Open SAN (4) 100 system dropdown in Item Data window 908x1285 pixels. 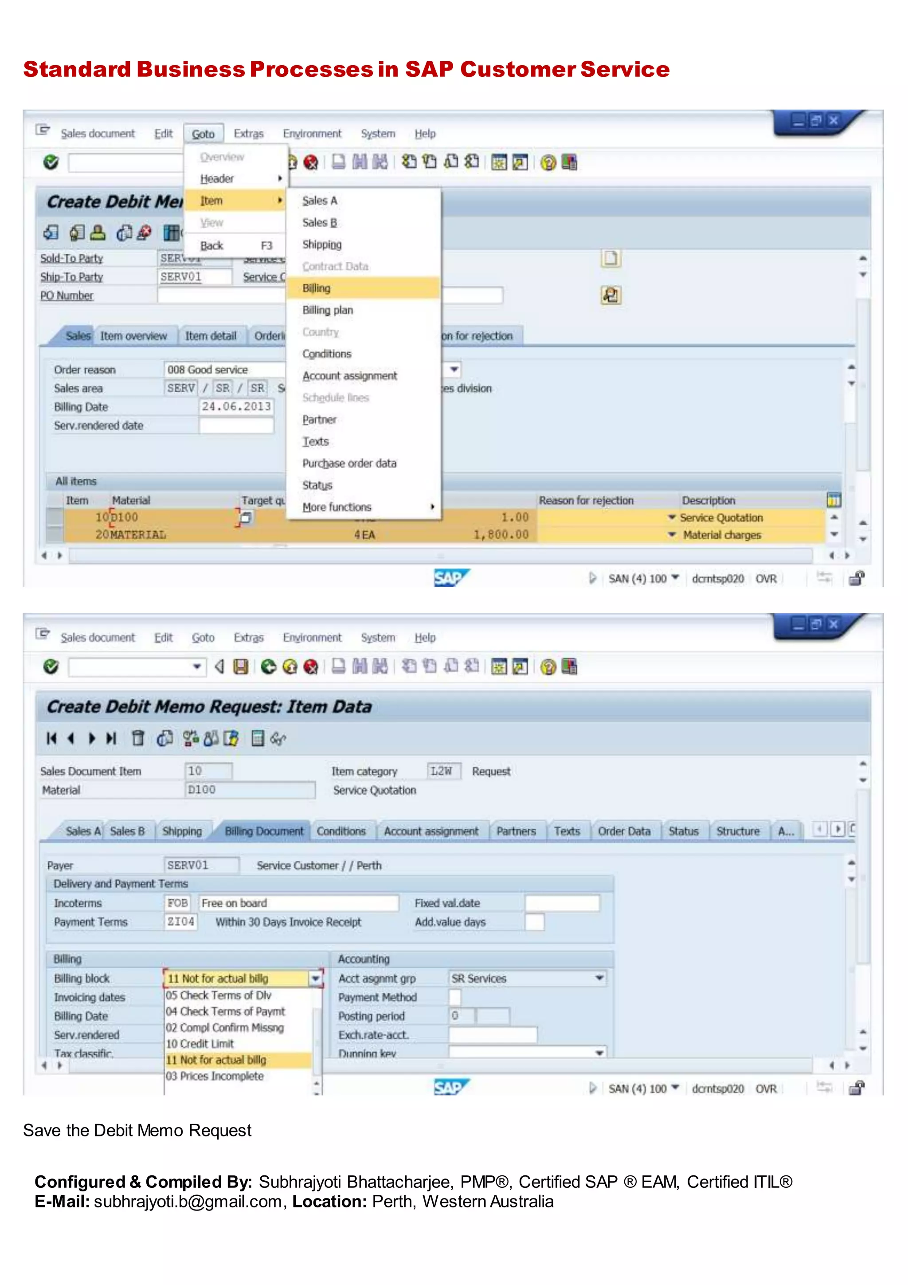[x=675, y=1088]
